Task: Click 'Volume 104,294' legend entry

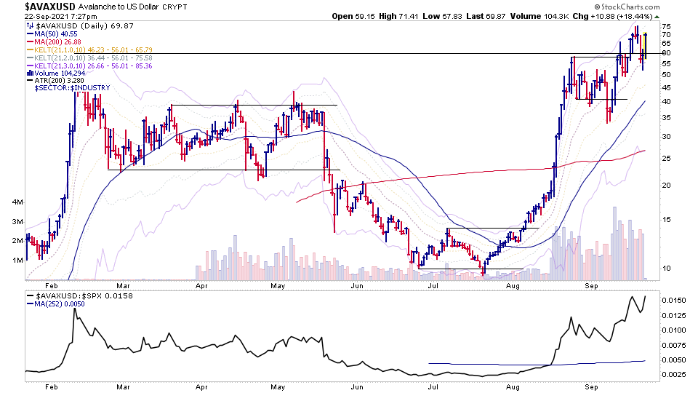Action: [59, 74]
